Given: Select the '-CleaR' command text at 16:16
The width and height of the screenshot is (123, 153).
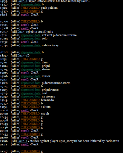Looking at the screenshot, I should click(34, 15).
